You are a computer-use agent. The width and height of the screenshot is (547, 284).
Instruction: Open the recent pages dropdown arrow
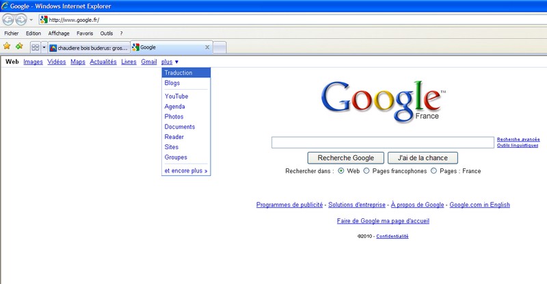click(x=31, y=20)
